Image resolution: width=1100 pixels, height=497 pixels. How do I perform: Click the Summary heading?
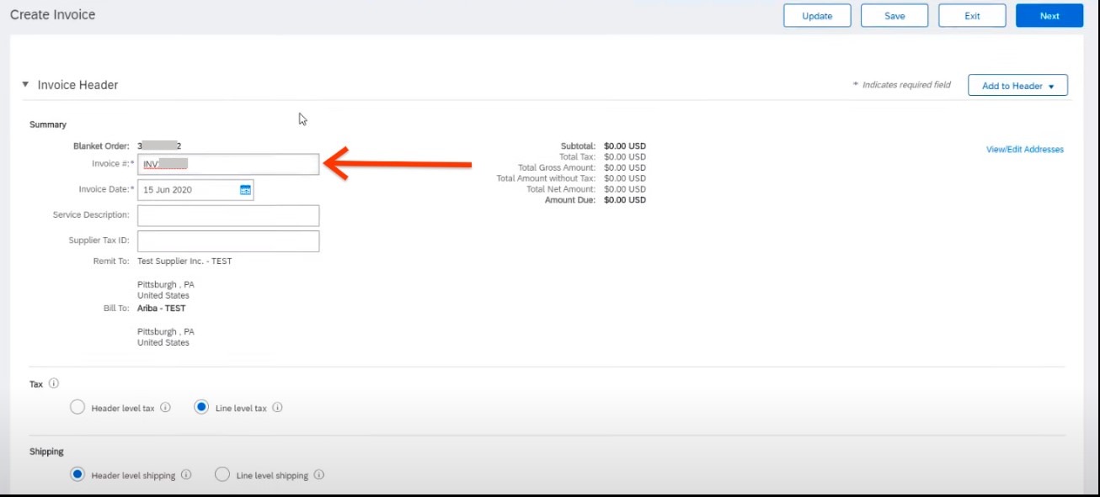tap(48, 124)
